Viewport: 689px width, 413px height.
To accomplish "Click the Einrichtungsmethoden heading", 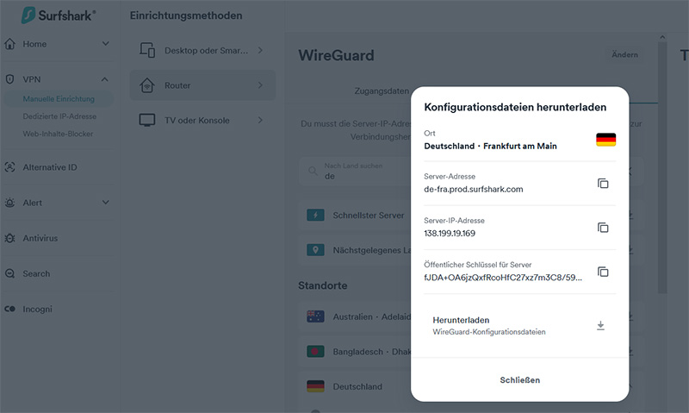I will click(x=186, y=16).
